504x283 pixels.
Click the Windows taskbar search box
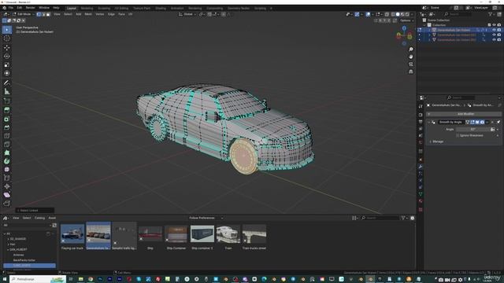(x=38, y=279)
